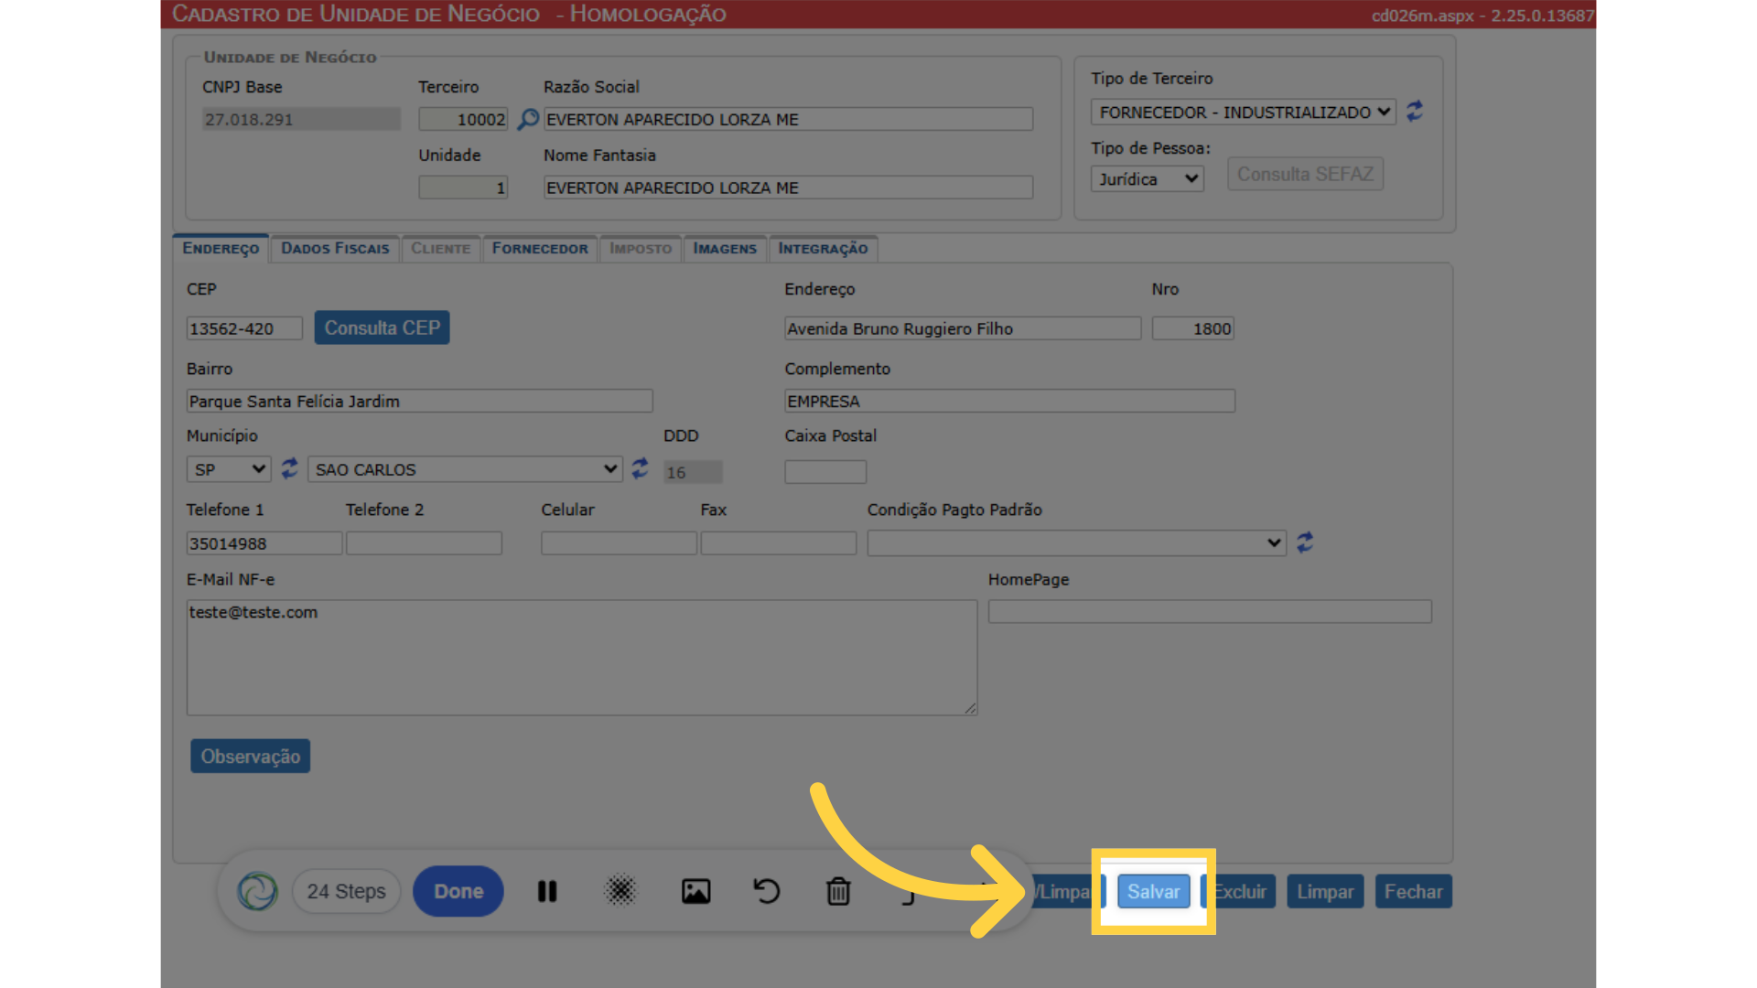The height and width of the screenshot is (988, 1757).
Task: Click the Bairro field
Action: tap(420, 401)
